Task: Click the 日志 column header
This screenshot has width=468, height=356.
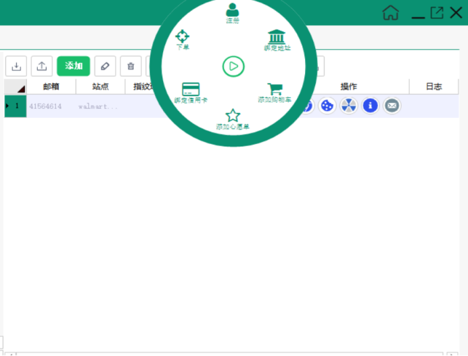Action: click(x=434, y=87)
